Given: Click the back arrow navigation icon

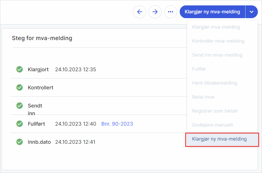Looking at the screenshot, I should [139, 12].
